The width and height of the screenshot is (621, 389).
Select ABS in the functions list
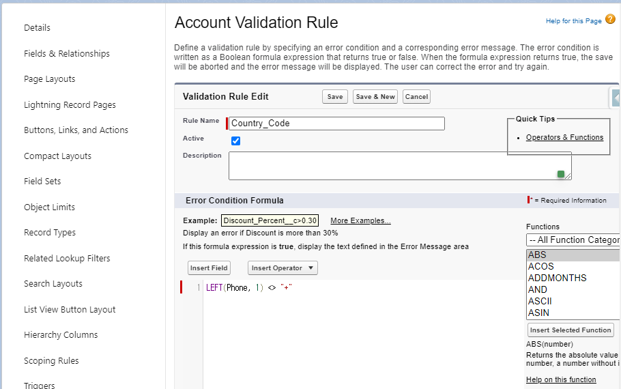point(573,255)
